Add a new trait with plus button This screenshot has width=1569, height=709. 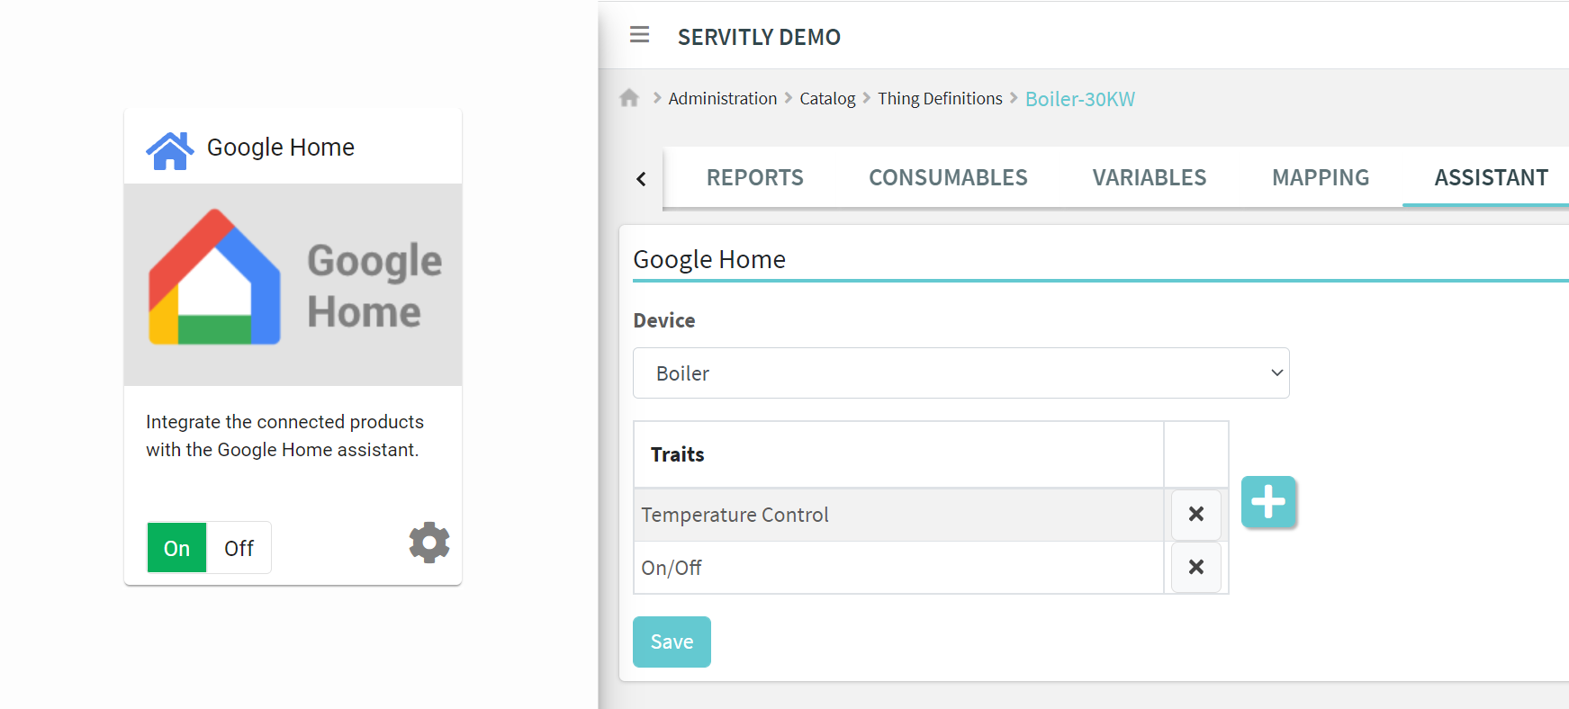[x=1268, y=501]
